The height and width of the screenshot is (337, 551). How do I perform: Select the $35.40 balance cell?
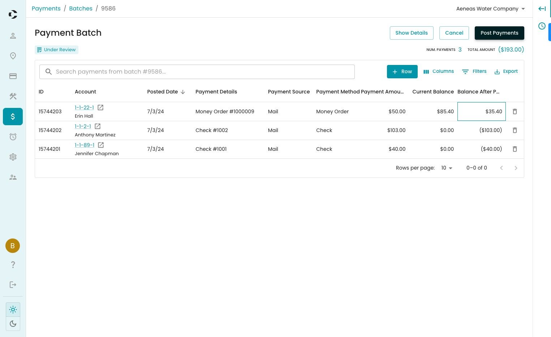[482, 111]
